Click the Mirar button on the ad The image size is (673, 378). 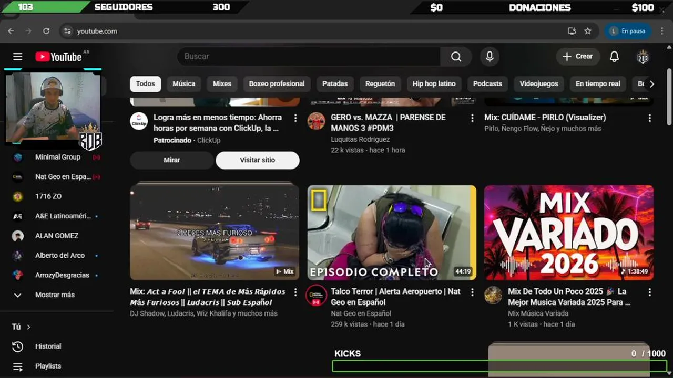coord(172,160)
